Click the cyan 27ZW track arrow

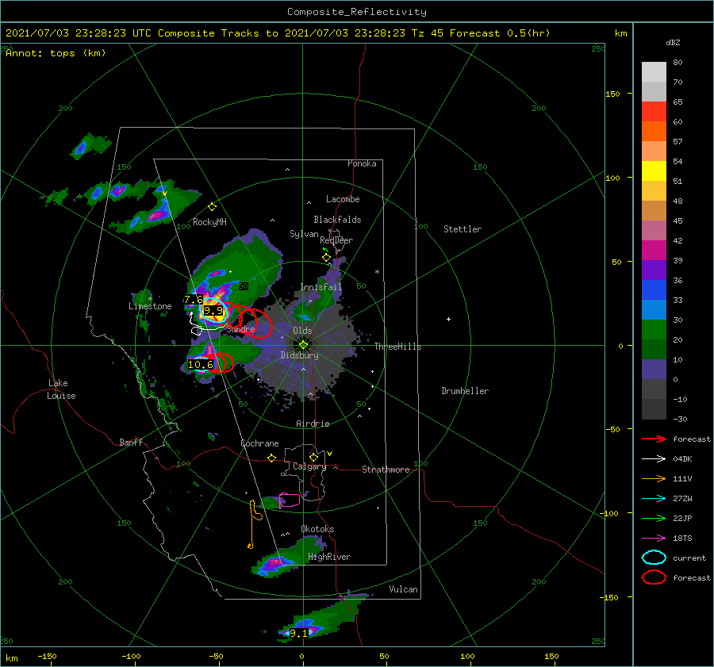pyautogui.click(x=654, y=499)
